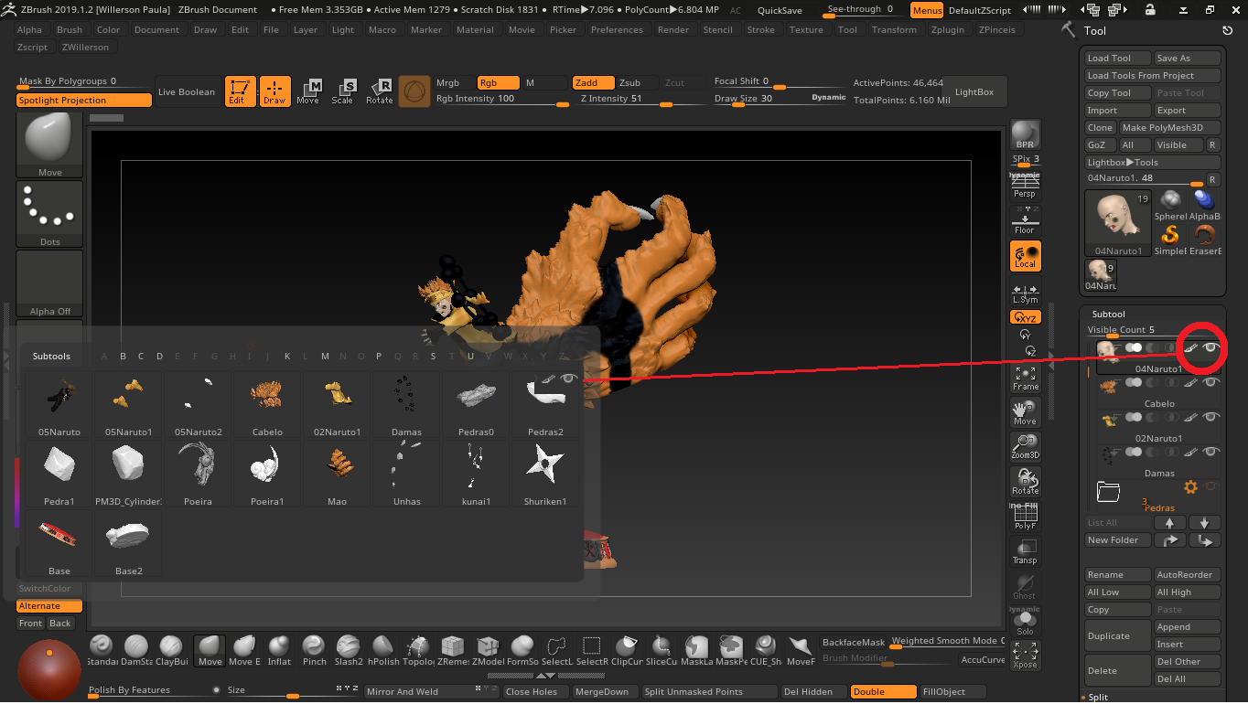Open the current brush Move thumbnail selector

[x=49, y=145]
